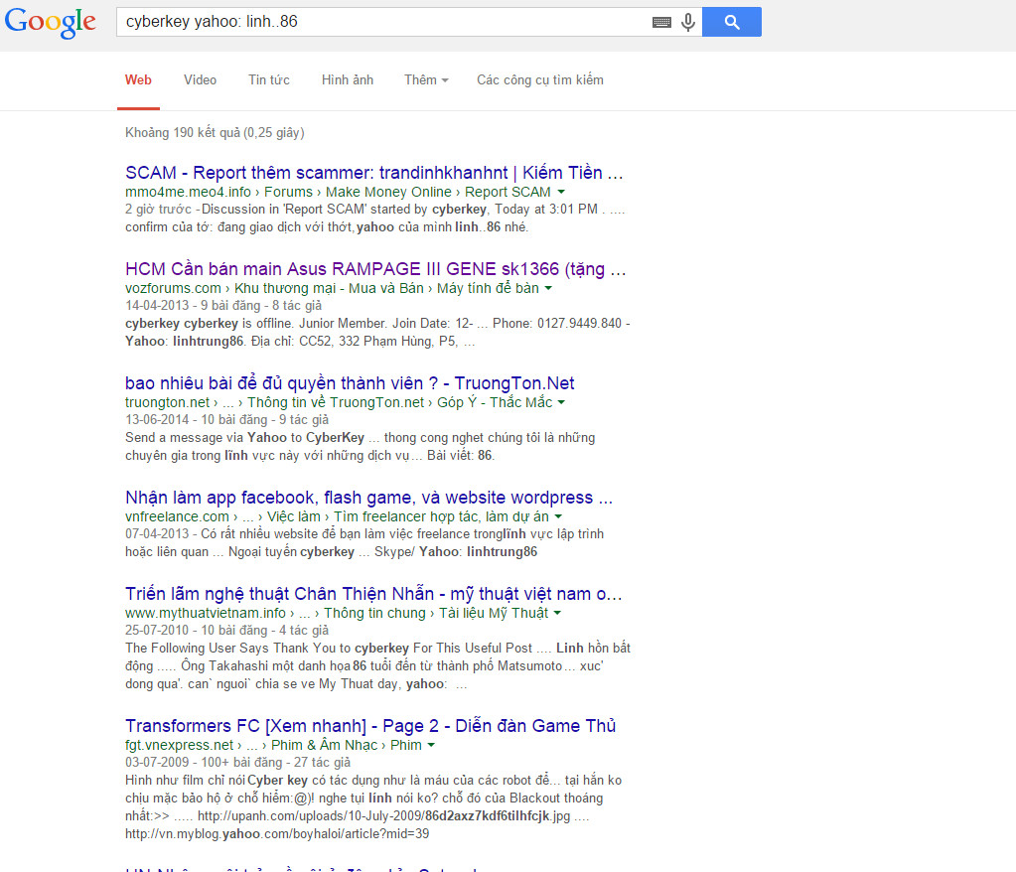Expand arrow beside mythuatvietnam.info Tài liệu Mỹ Thuật
Image resolution: width=1016 pixels, height=872 pixels.
pos(557,613)
